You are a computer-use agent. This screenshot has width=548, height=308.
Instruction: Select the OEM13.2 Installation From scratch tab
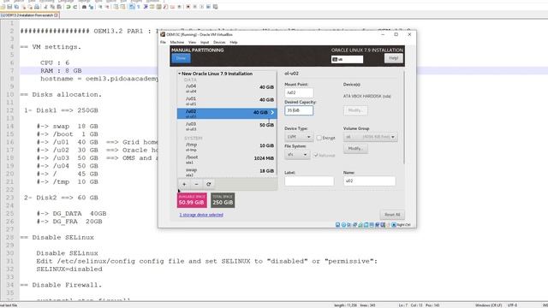click(29, 15)
